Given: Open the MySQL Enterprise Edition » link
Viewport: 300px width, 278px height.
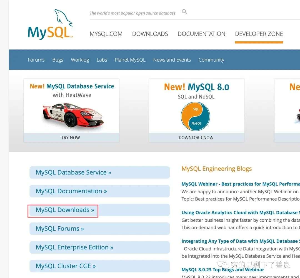Looking at the screenshot, I should pos(99,247).
